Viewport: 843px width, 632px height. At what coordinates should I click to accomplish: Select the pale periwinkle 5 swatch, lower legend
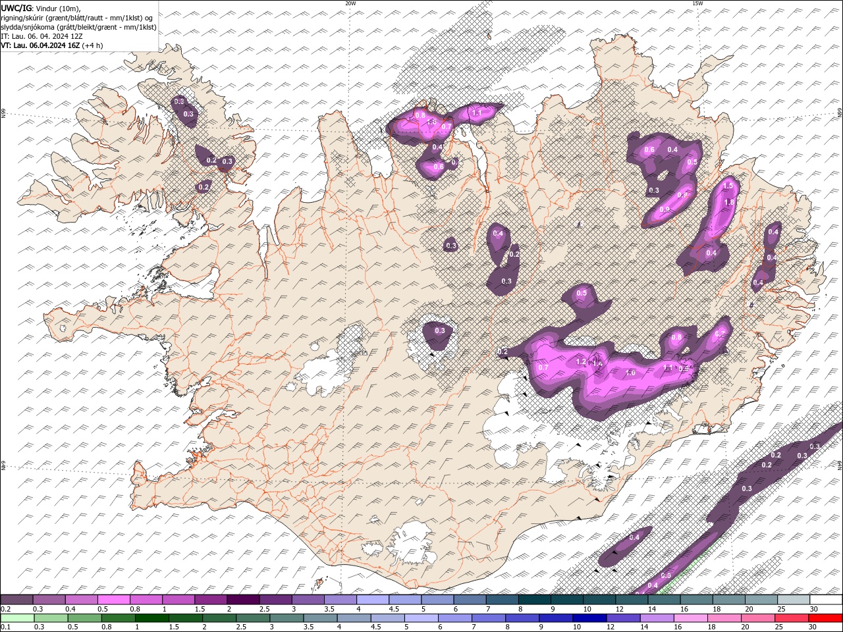point(421,618)
